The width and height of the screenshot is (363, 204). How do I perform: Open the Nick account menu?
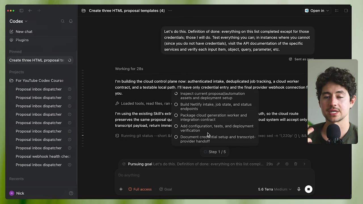(17, 193)
